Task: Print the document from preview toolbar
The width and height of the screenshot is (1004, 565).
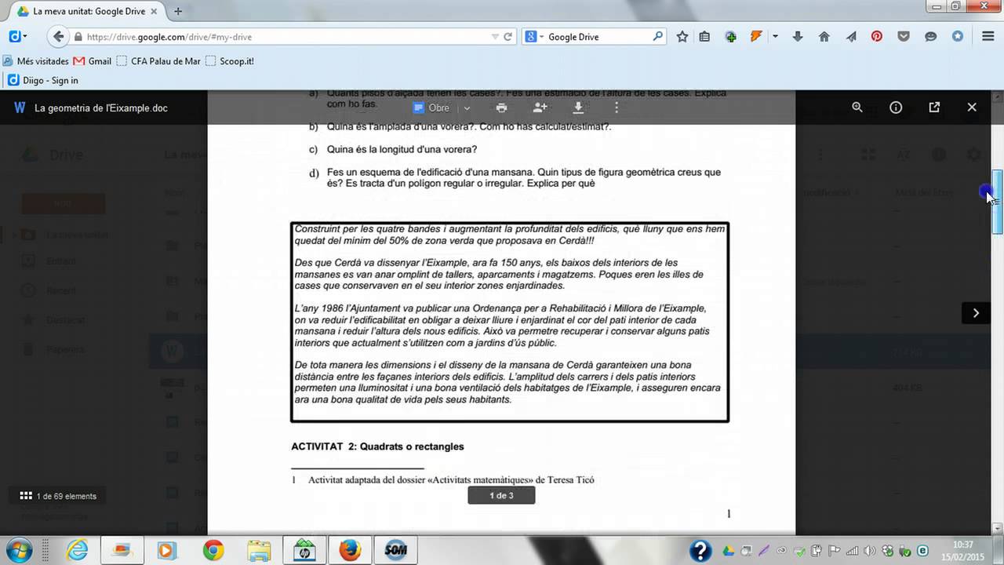Action: (x=502, y=108)
